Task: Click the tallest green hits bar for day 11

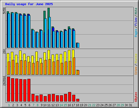Action: click(x=49, y=13)
